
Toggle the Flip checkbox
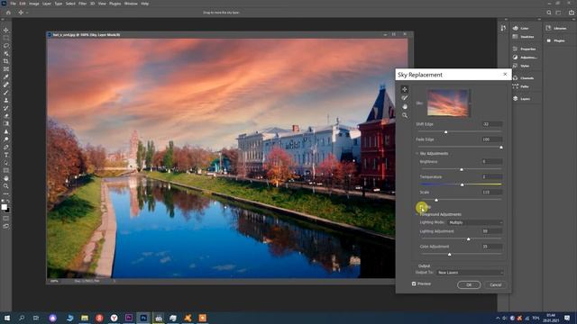tap(422, 207)
